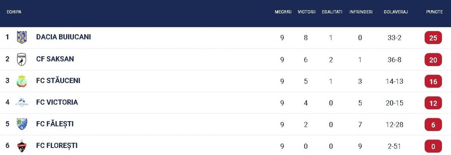Open the CF SAKSAN team link
This screenshot has height=155, width=451.
(55, 59)
